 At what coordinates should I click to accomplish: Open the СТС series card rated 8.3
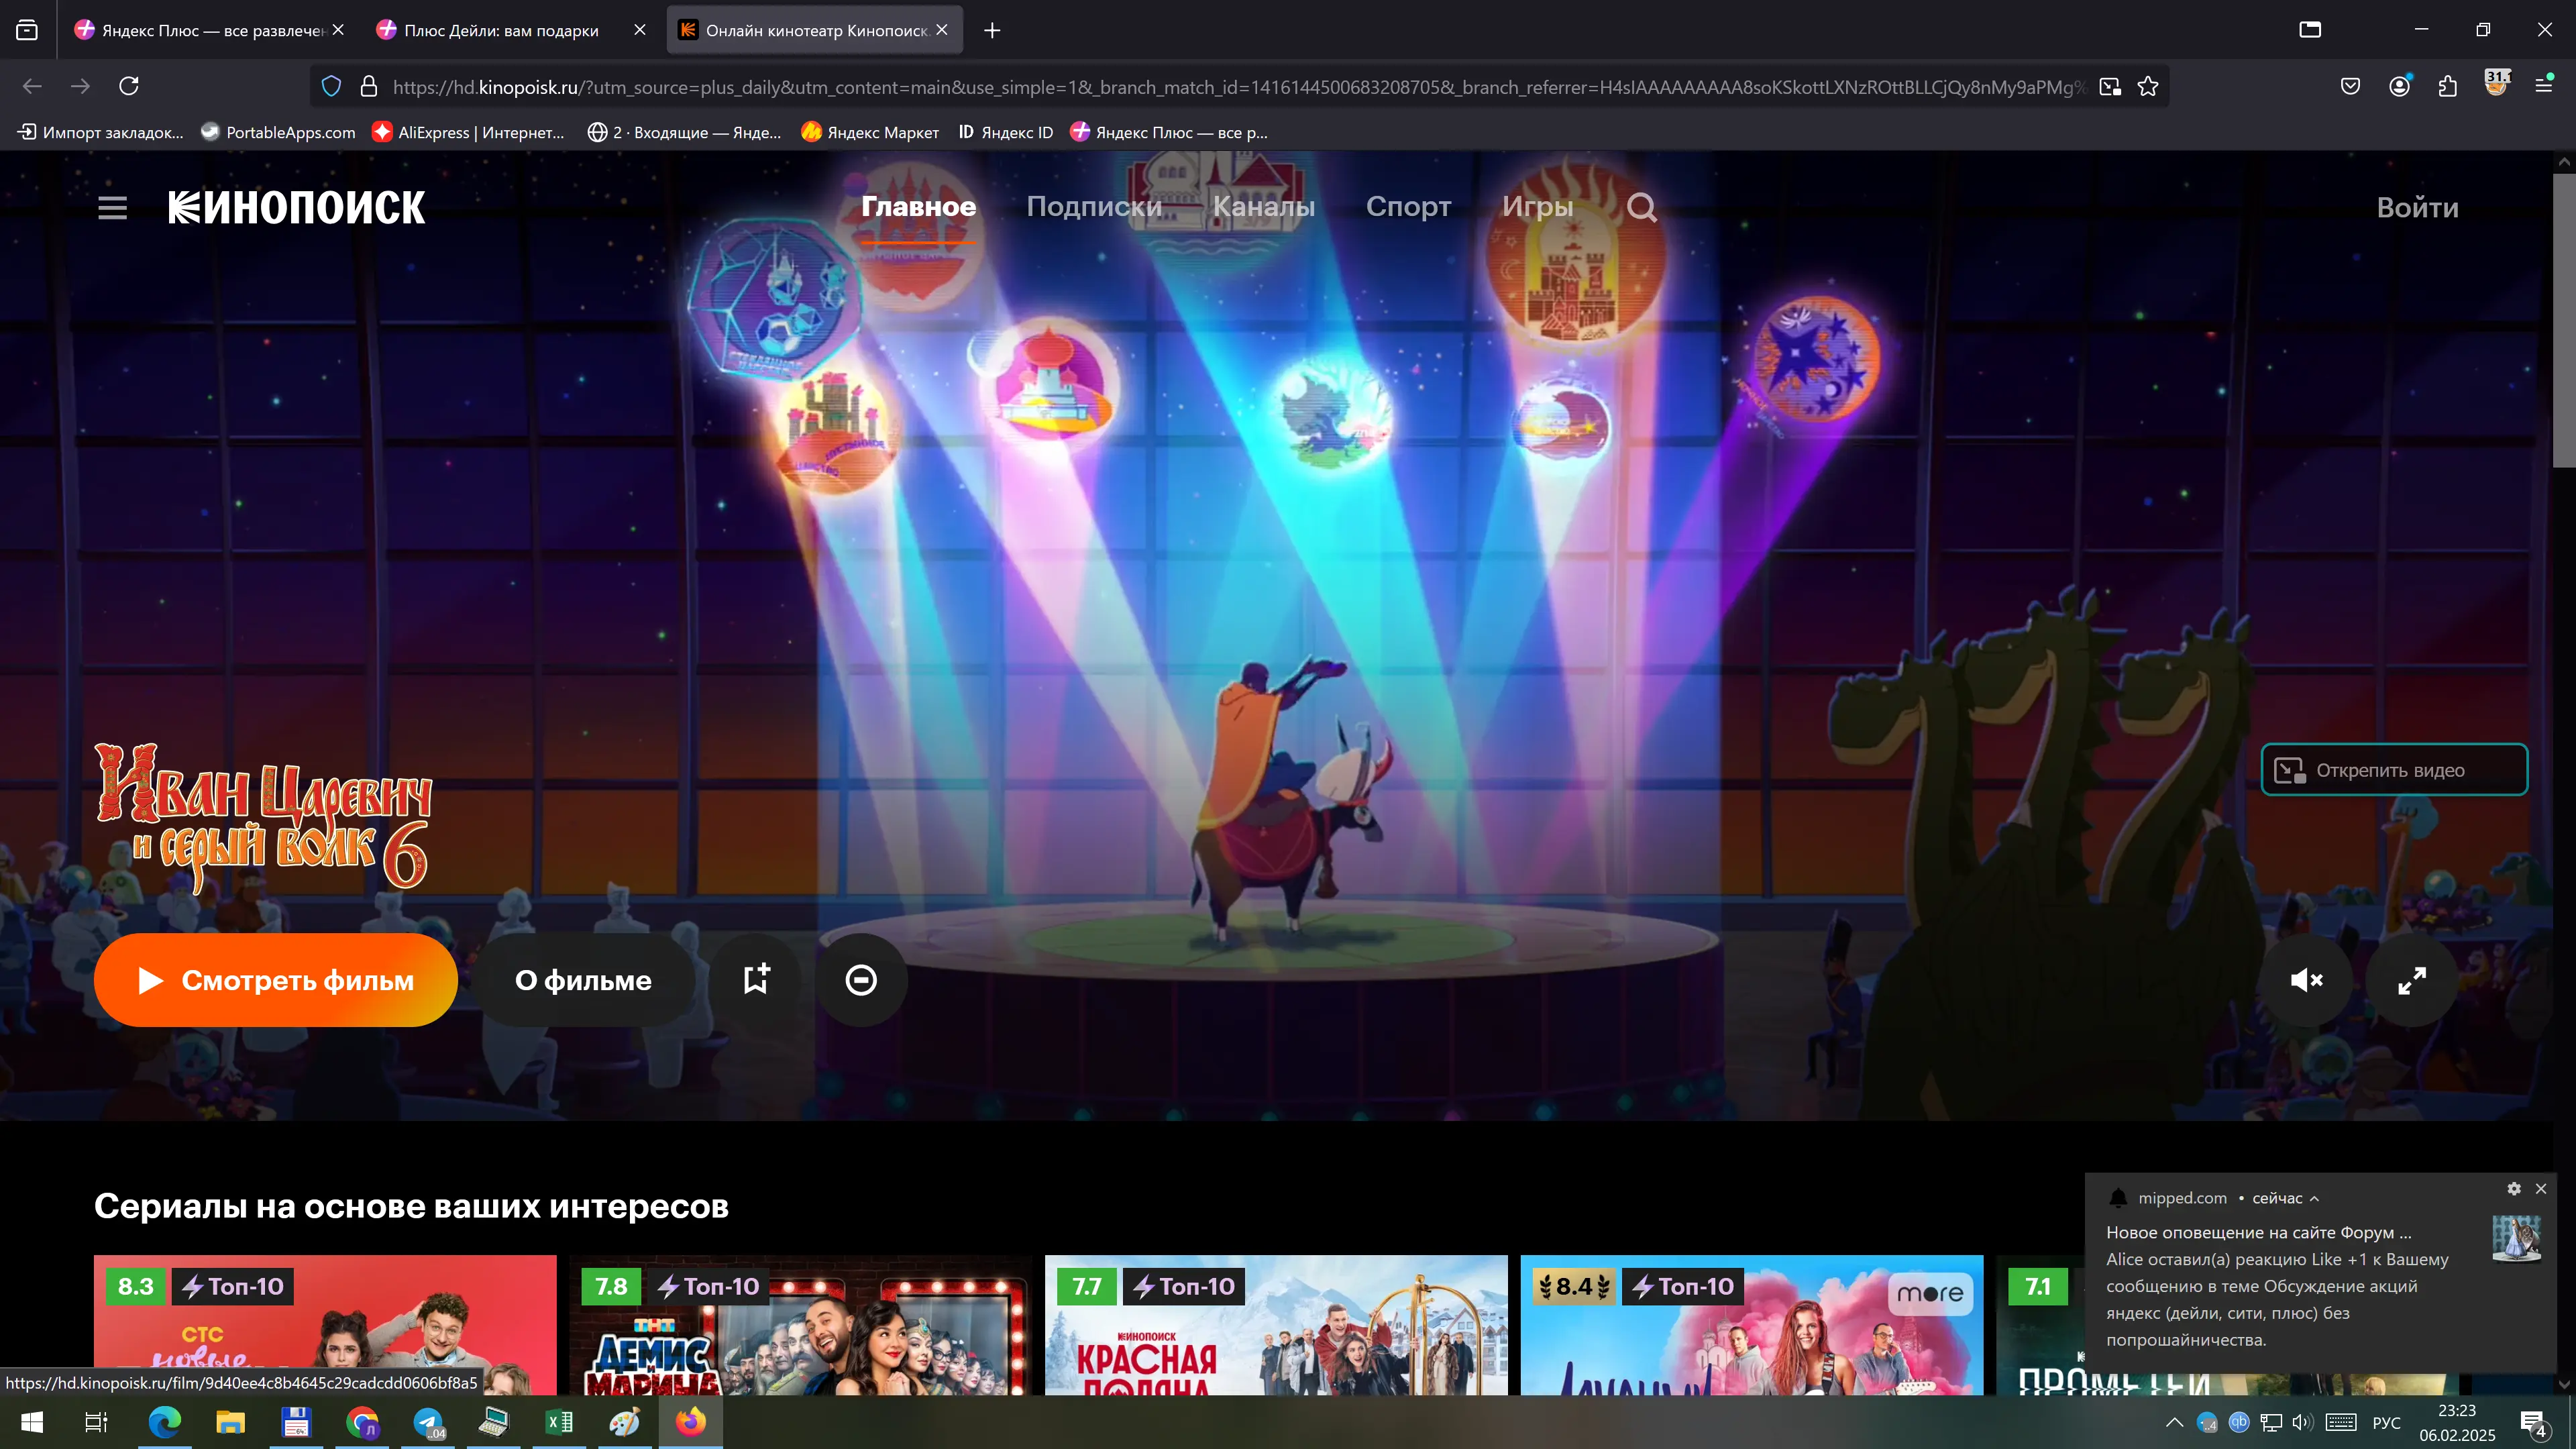[325, 1325]
